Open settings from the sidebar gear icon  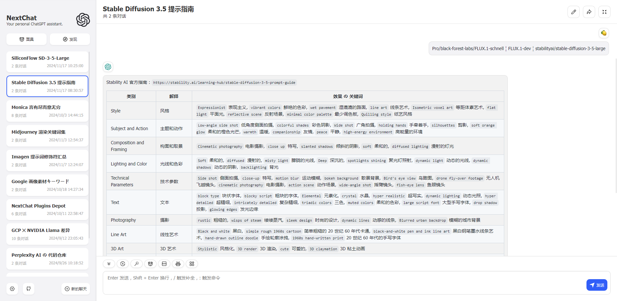tap(12, 289)
